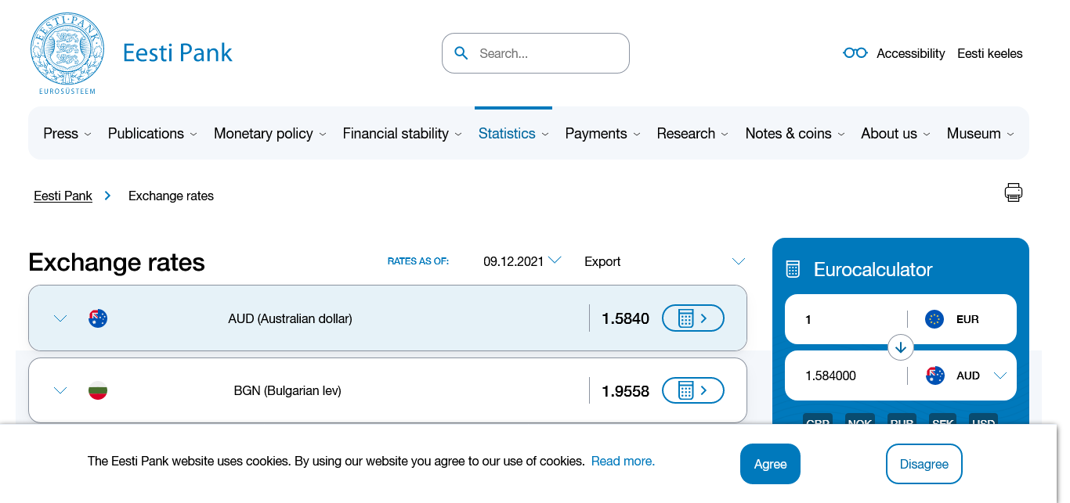The image size is (1070, 503).
Task: Click the Bulgarian flag in BGN row
Action: pos(98,390)
